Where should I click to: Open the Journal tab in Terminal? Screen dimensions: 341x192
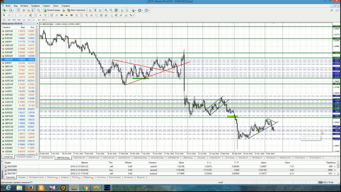click(141, 178)
